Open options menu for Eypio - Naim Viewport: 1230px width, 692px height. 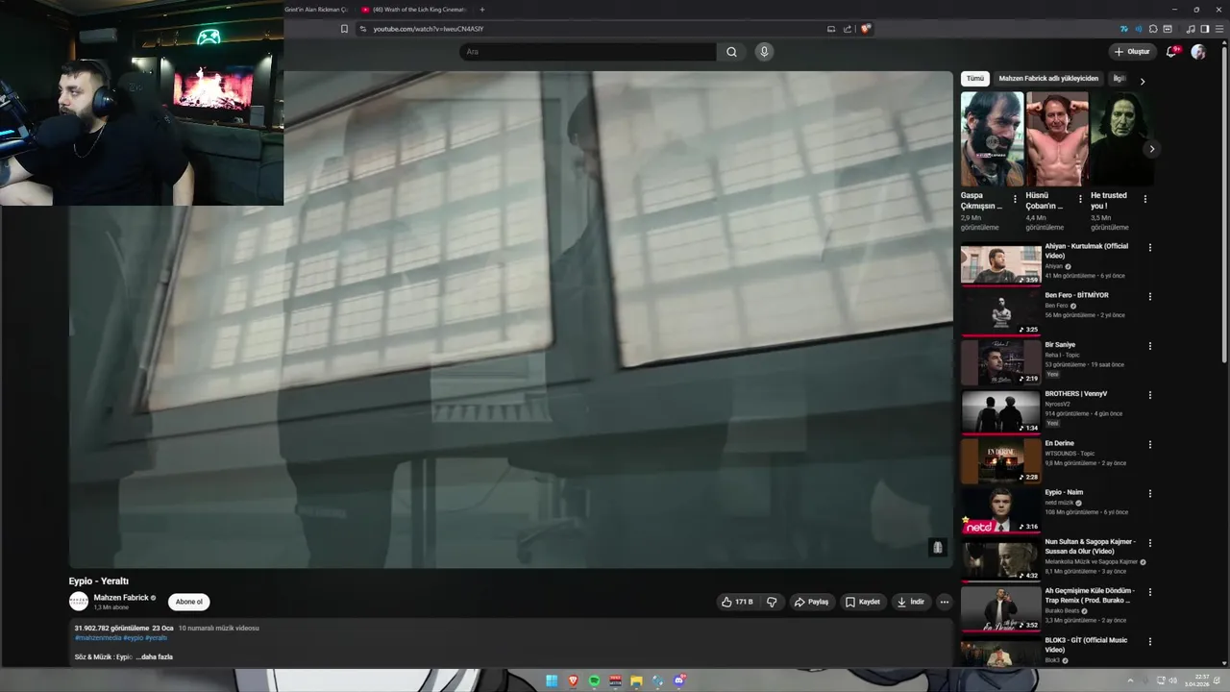pyautogui.click(x=1150, y=494)
